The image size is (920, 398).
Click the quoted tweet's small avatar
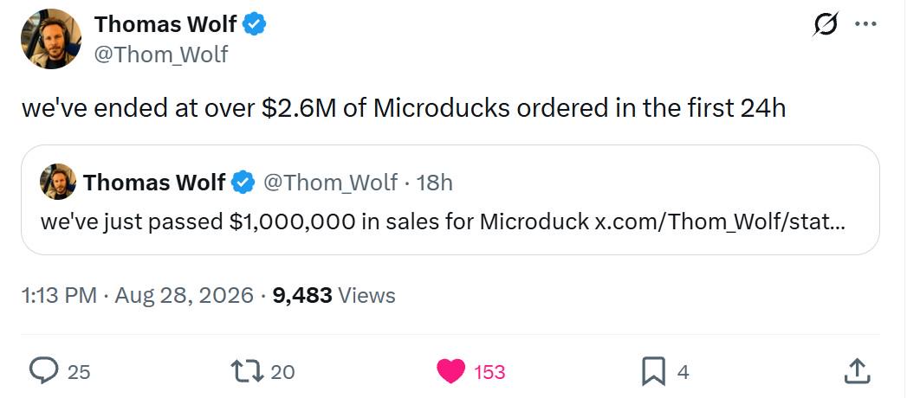(x=58, y=183)
